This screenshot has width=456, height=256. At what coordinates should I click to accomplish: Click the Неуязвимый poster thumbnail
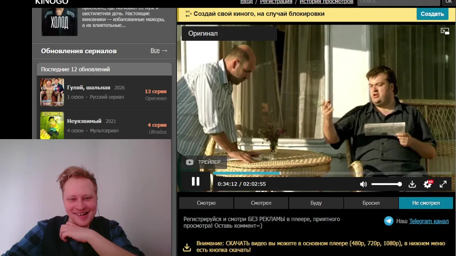(52, 125)
